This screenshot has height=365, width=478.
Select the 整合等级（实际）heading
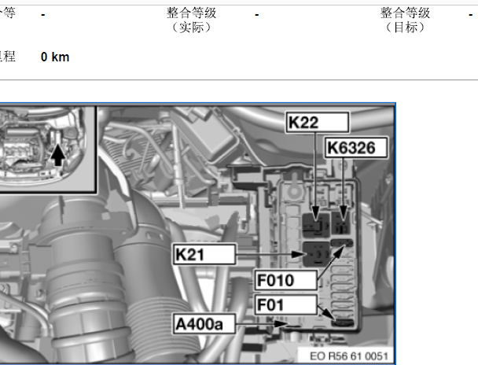[x=191, y=20]
